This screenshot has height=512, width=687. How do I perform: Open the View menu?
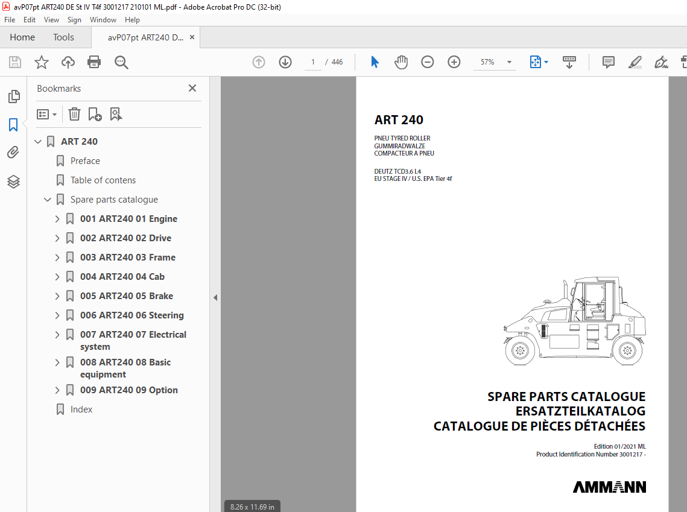[x=51, y=20]
